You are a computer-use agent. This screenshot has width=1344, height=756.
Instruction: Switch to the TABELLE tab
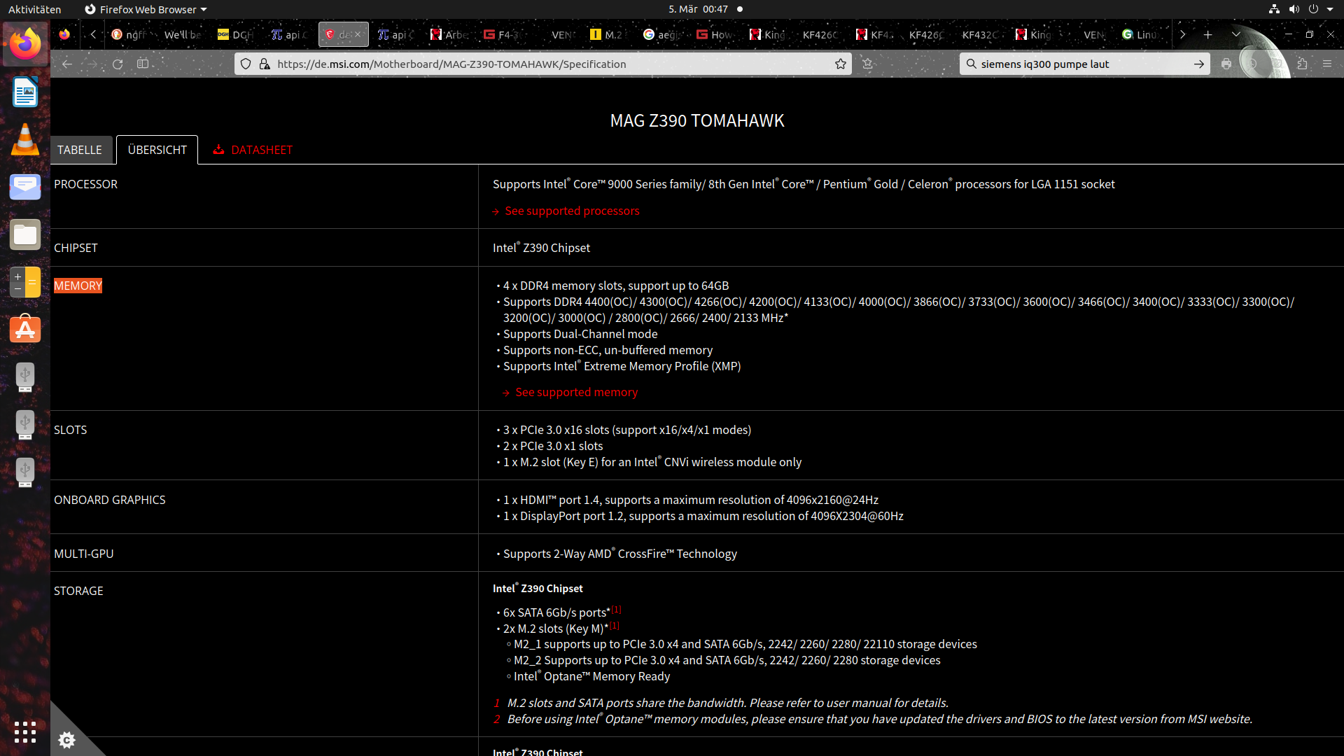coord(80,150)
